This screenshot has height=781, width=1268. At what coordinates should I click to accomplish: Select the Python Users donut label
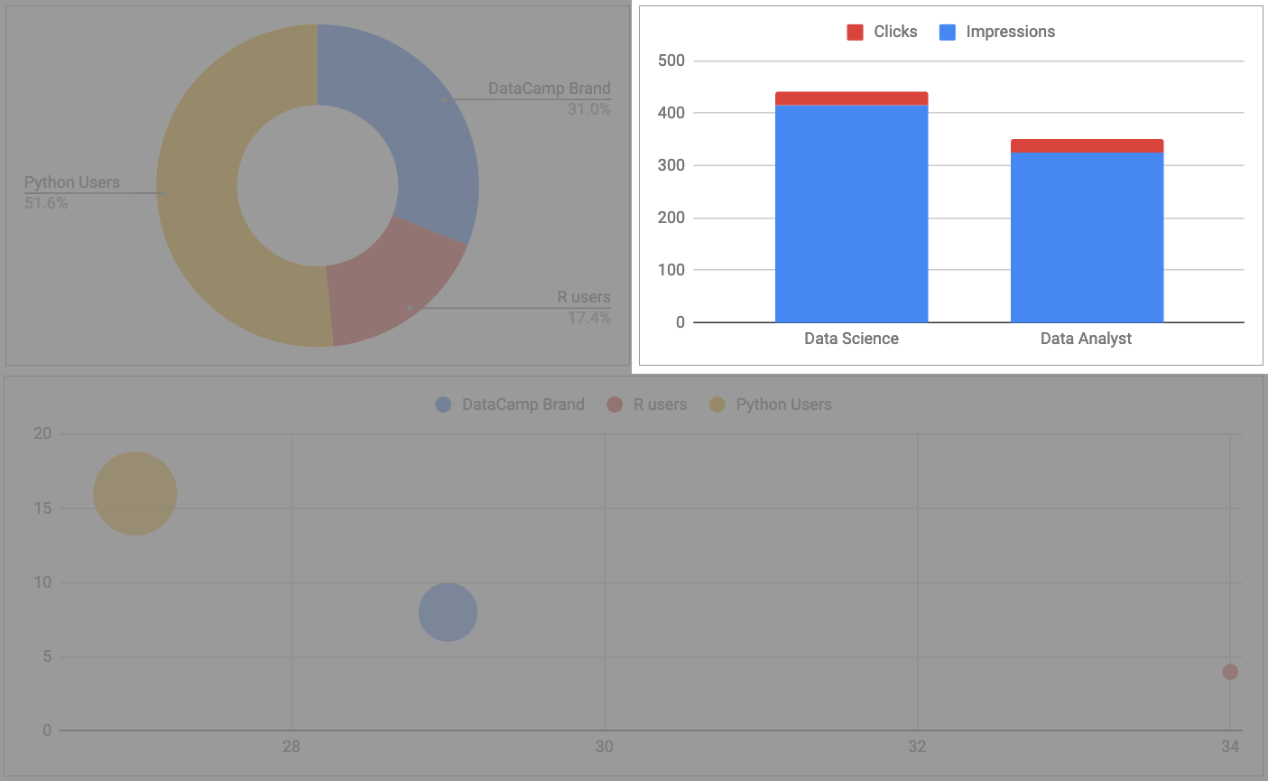point(72,182)
